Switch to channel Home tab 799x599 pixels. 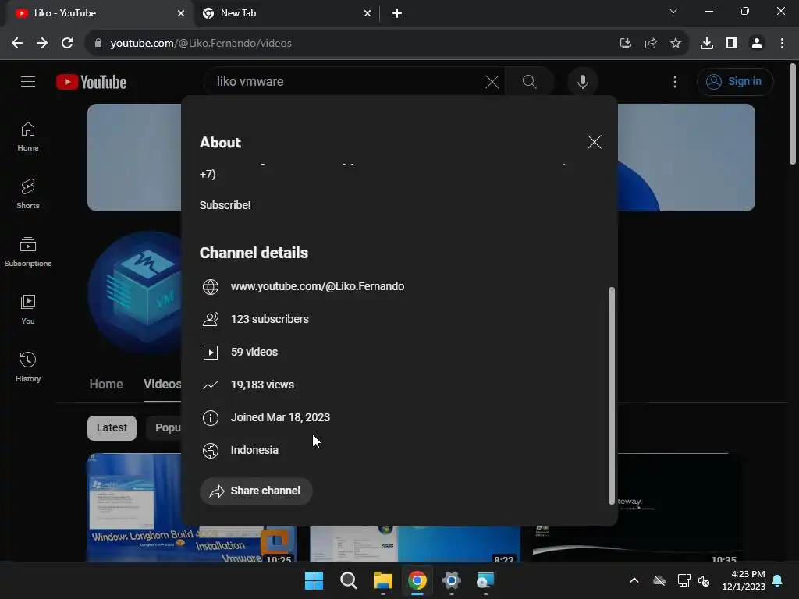coord(106,384)
